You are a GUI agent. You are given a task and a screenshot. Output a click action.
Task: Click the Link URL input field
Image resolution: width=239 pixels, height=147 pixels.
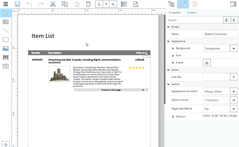pos(216,77)
